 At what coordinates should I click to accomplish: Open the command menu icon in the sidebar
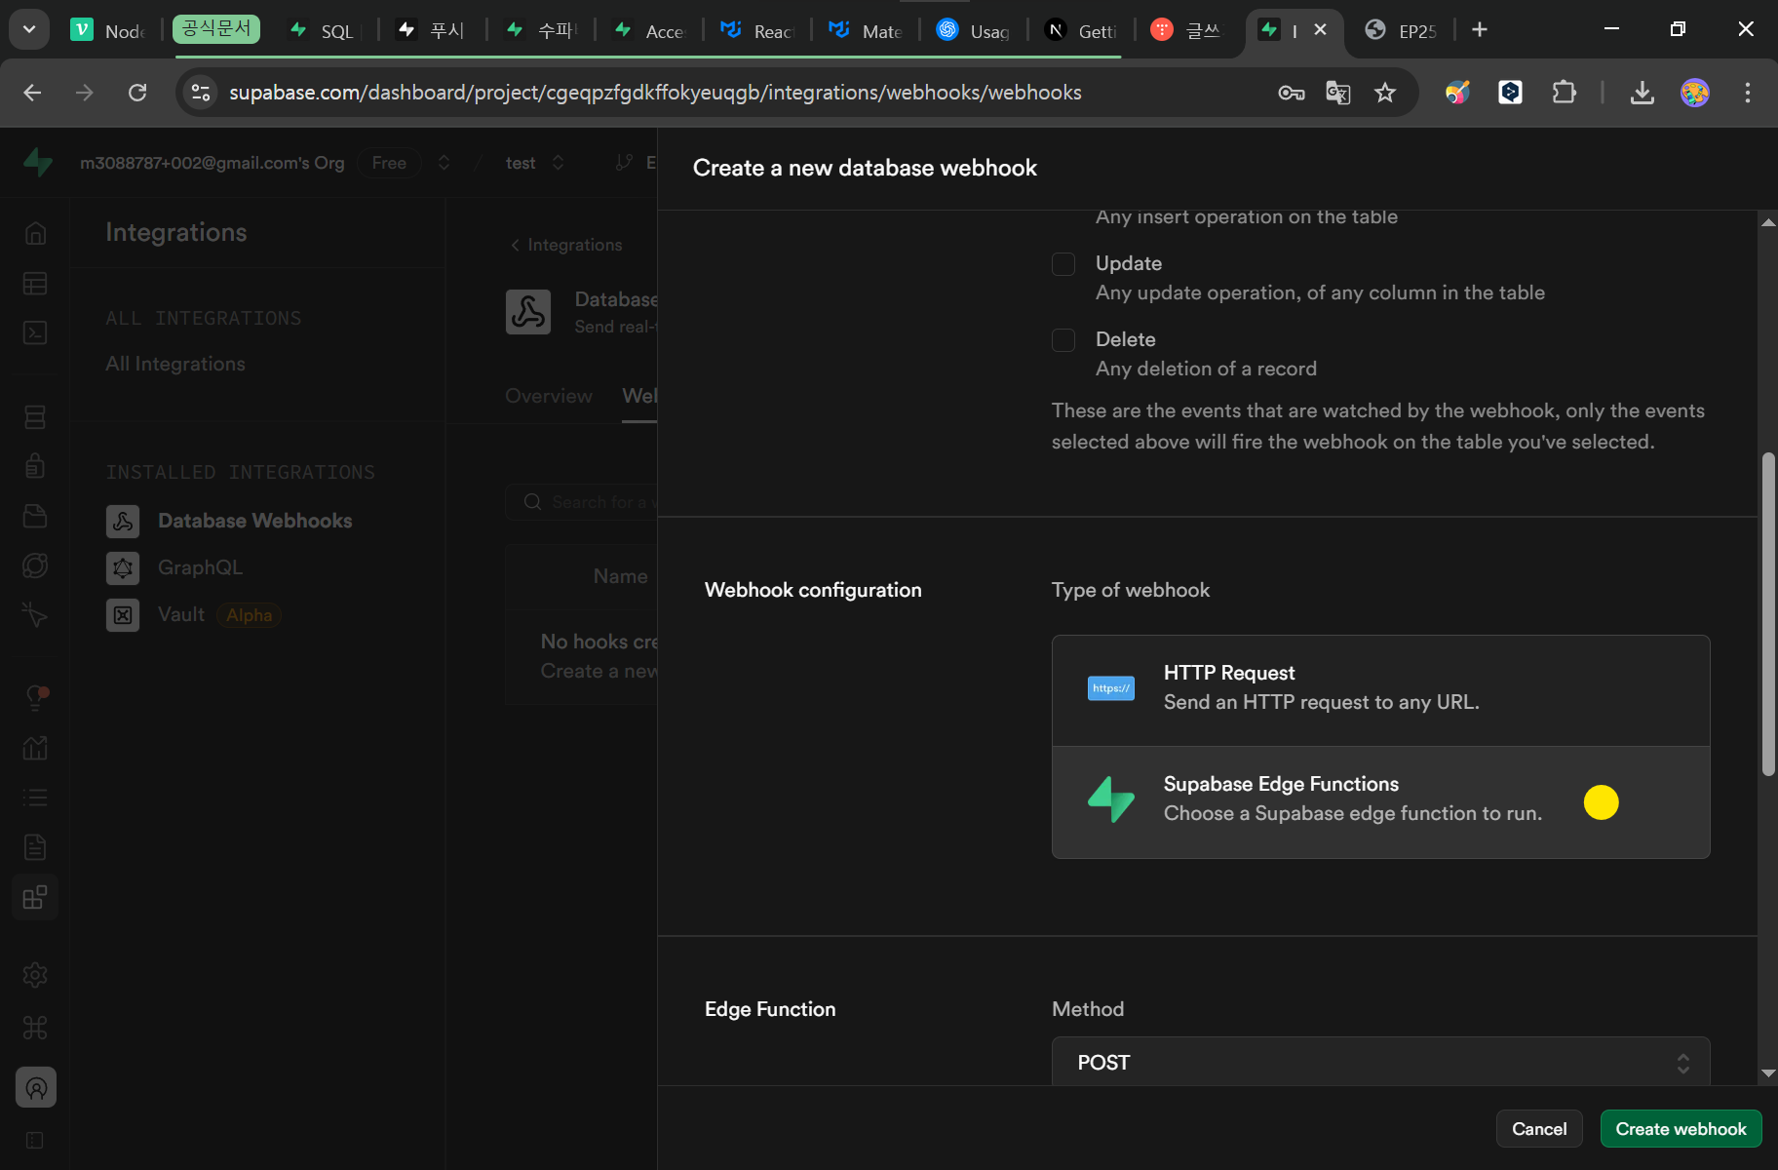click(x=35, y=1028)
